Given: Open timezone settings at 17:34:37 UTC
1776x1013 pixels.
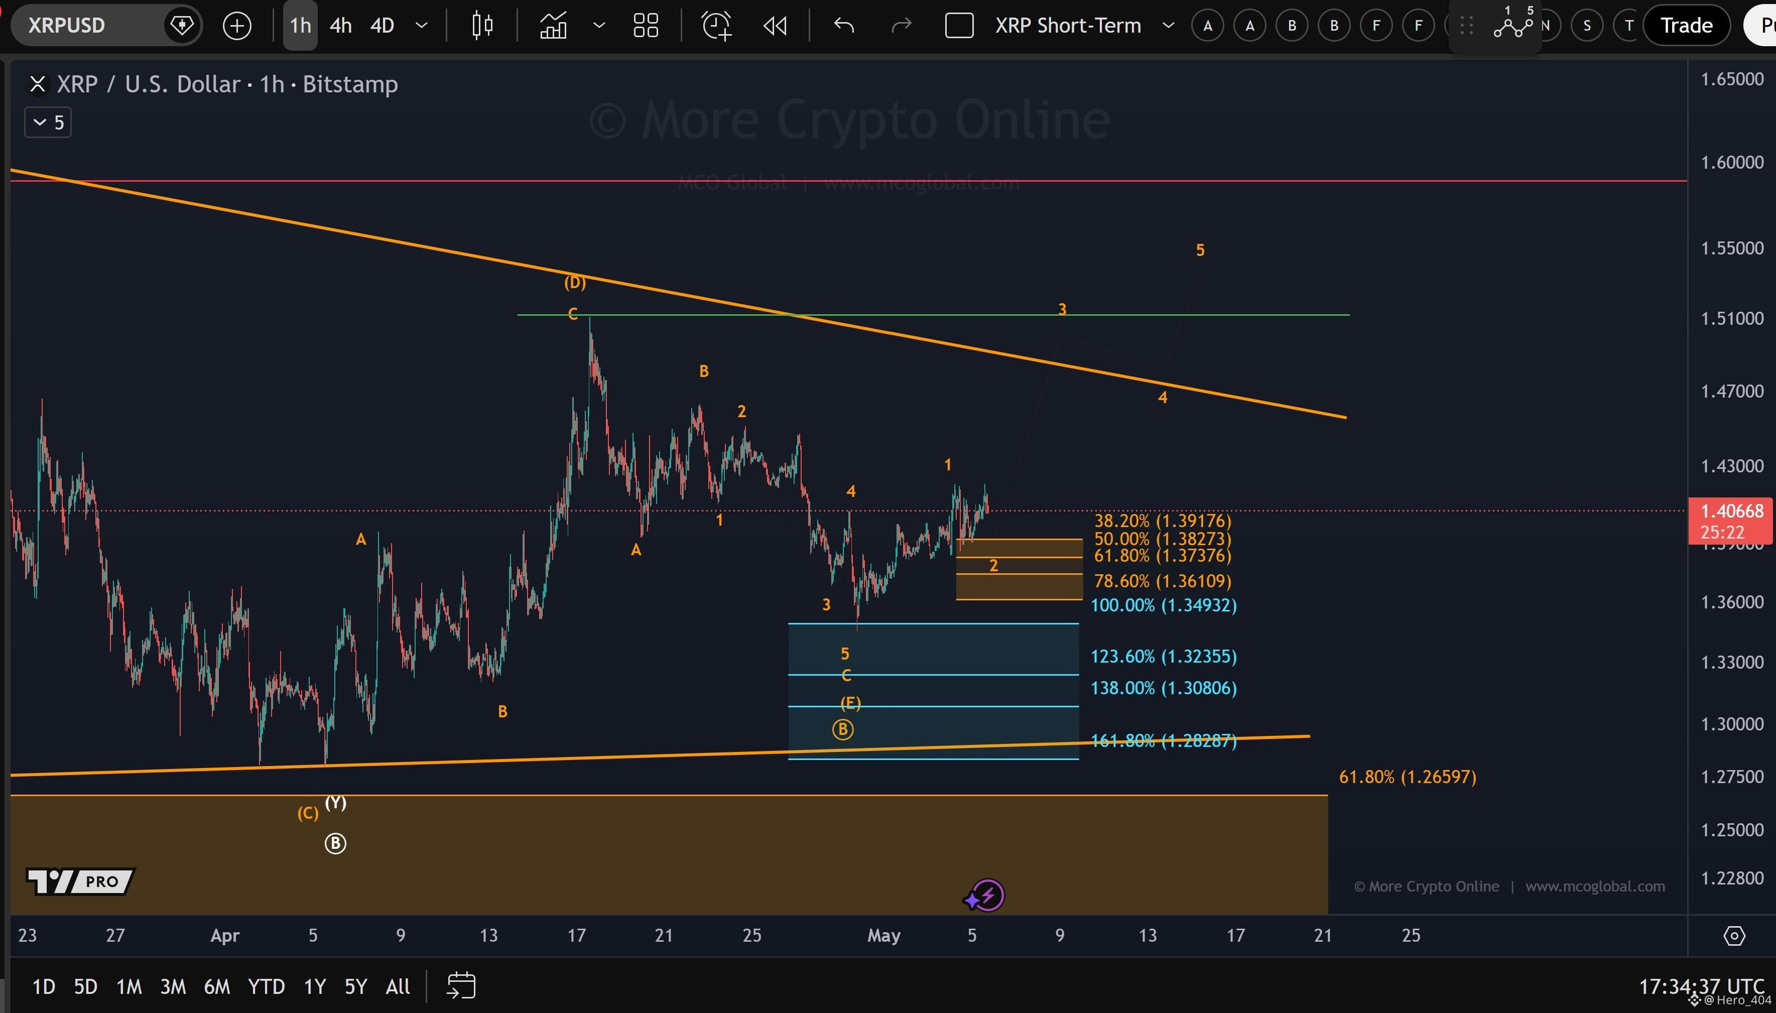Looking at the screenshot, I should (1702, 986).
